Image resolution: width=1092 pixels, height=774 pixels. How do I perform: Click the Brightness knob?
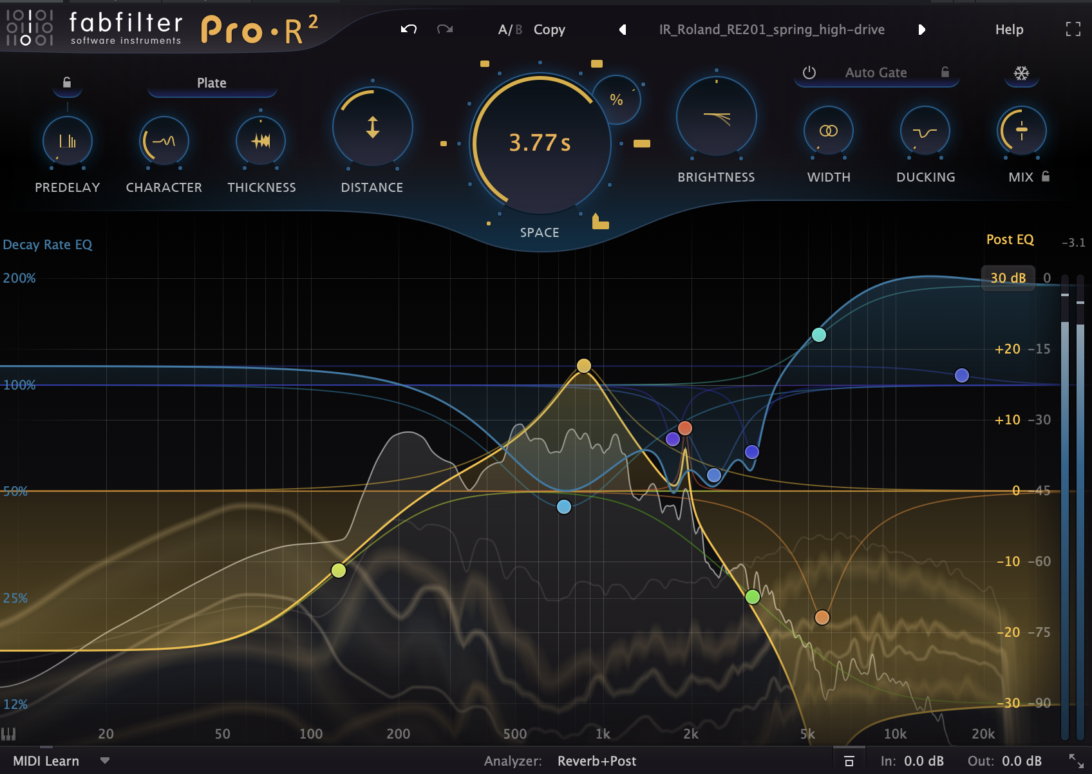click(x=717, y=117)
